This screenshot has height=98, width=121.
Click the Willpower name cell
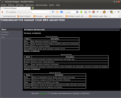(28, 67)
